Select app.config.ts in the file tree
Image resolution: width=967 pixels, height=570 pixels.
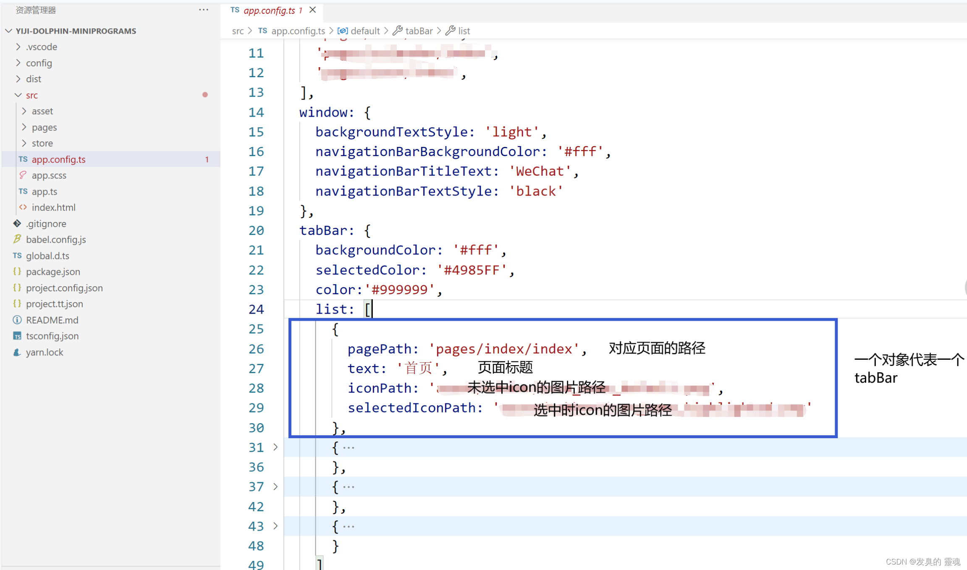(x=58, y=159)
